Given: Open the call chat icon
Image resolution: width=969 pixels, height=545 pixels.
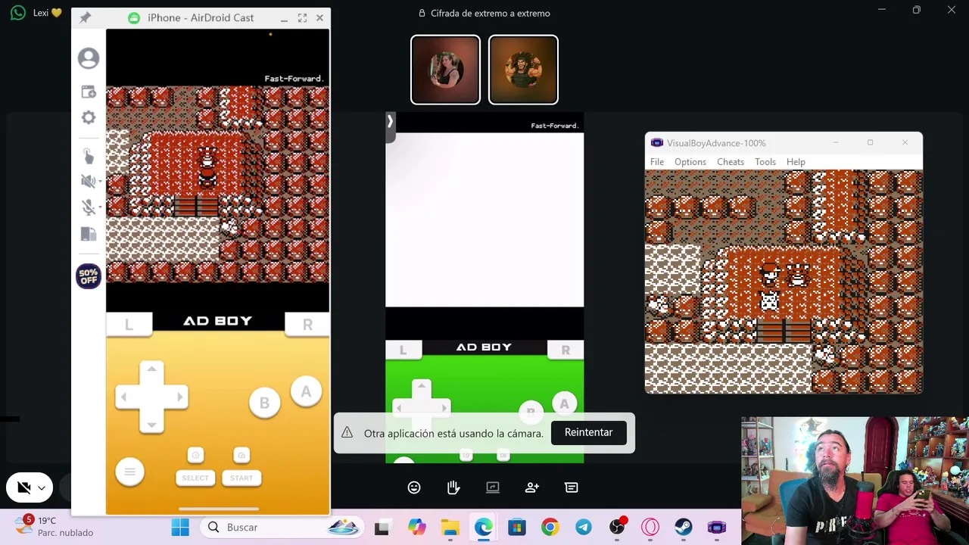Looking at the screenshot, I should coord(572,487).
